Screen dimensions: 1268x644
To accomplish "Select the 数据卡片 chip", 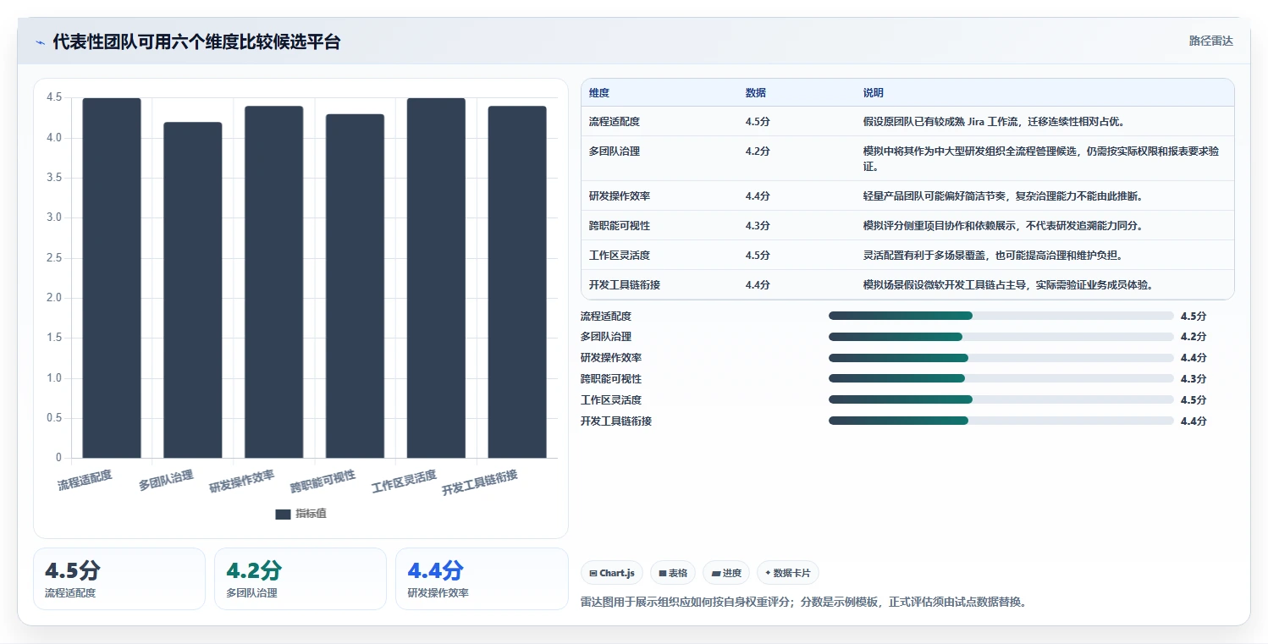I will pos(787,573).
